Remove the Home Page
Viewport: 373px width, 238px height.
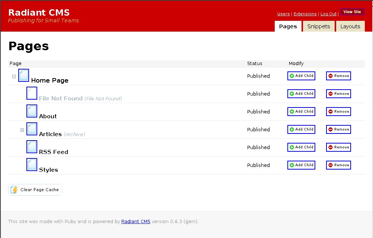pos(338,76)
